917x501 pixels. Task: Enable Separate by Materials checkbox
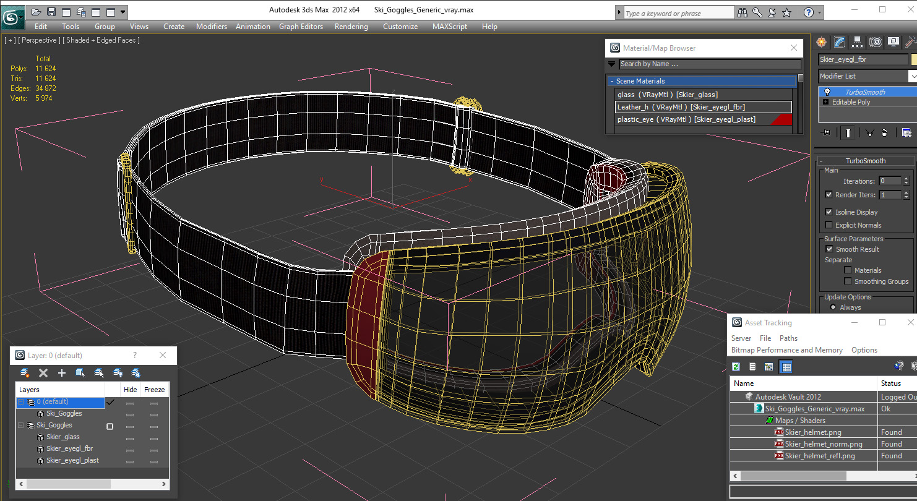[848, 270]
